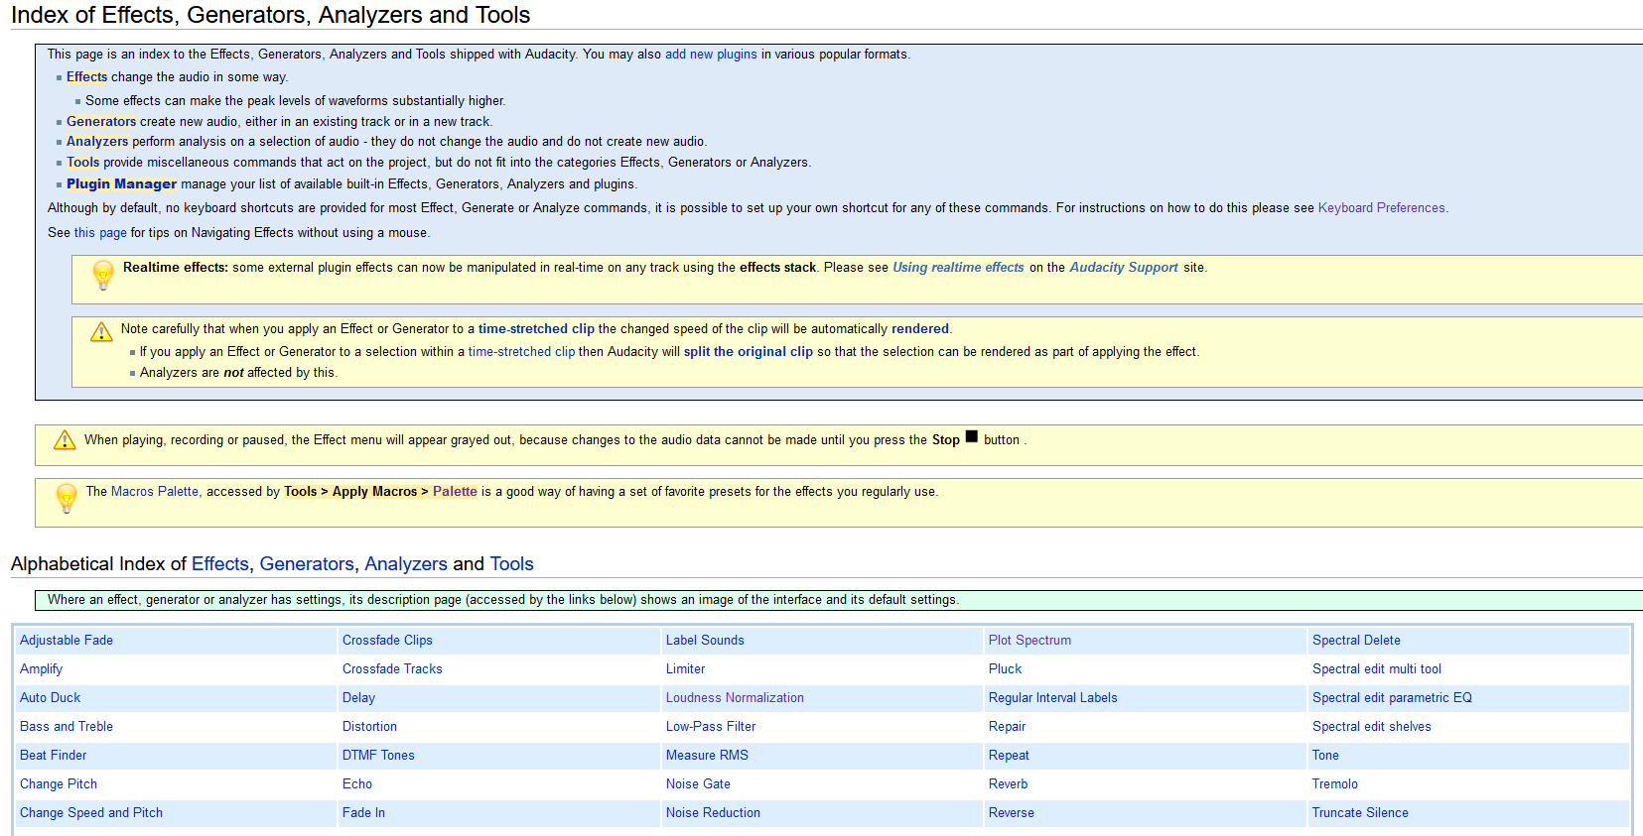Open the Noise Reduction link

pos(713,813)
